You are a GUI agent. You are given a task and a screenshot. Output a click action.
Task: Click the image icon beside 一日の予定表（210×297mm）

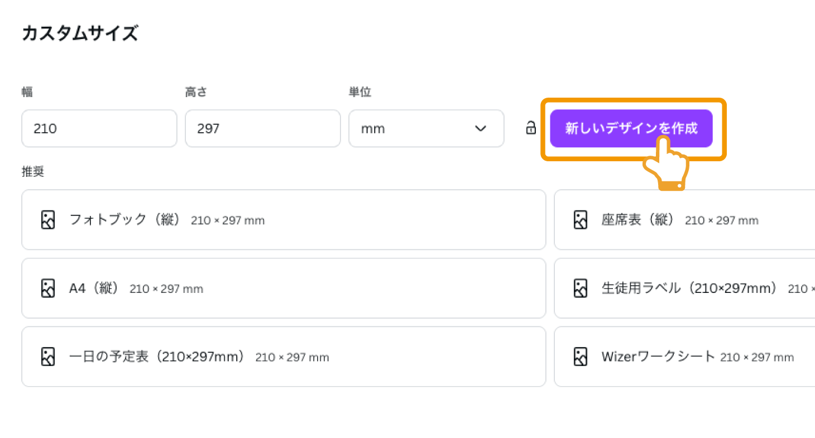(x=48, y=357)
